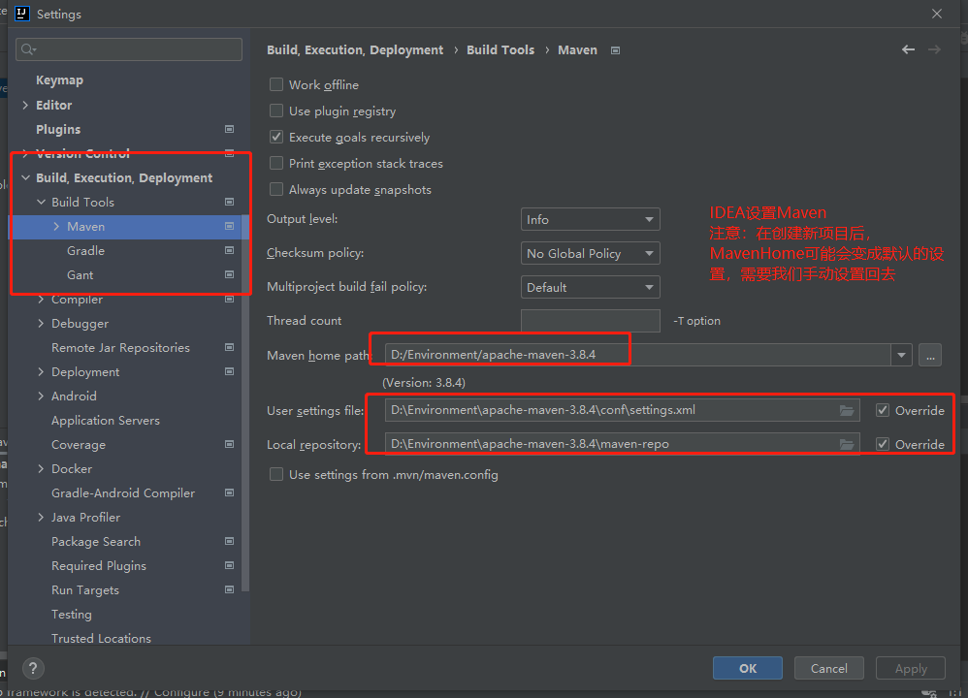The height and width of the screenshot is (698, 968).
Task: Click the search magnifier icon
Action: 28,49
